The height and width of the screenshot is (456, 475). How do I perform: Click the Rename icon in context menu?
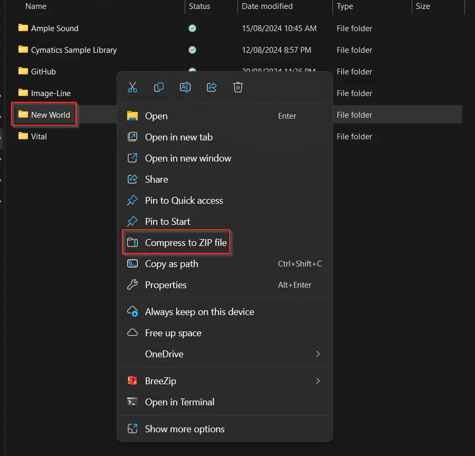coord(185,88)
